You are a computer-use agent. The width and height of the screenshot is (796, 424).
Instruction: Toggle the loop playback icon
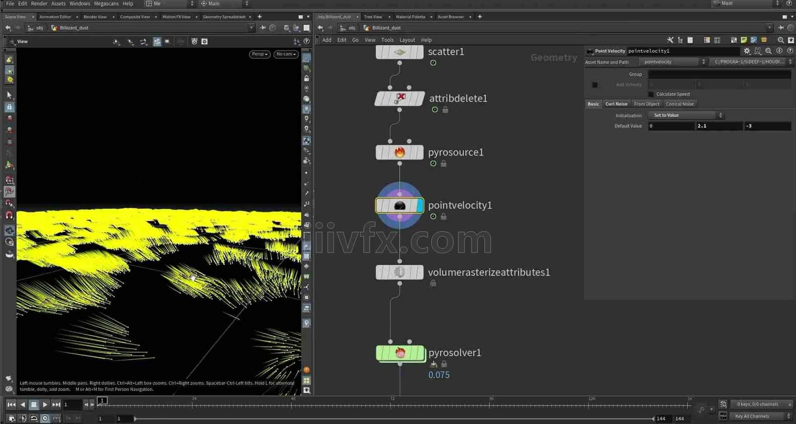pyautogui.click(x=34, y=418)
